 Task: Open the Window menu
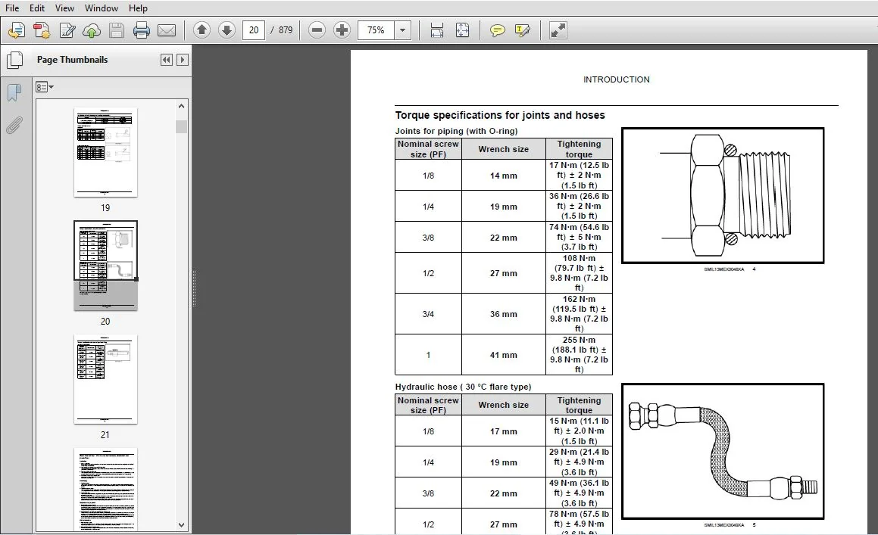[x=102, y=8]
